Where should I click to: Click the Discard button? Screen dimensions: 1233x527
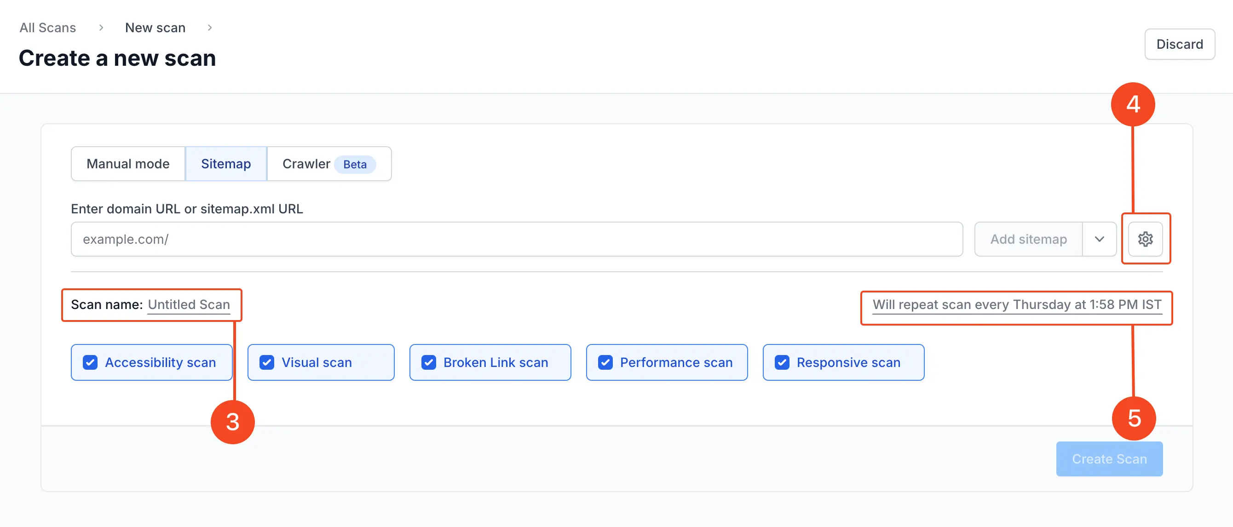pyautogui.click(x=1179, y=44)
